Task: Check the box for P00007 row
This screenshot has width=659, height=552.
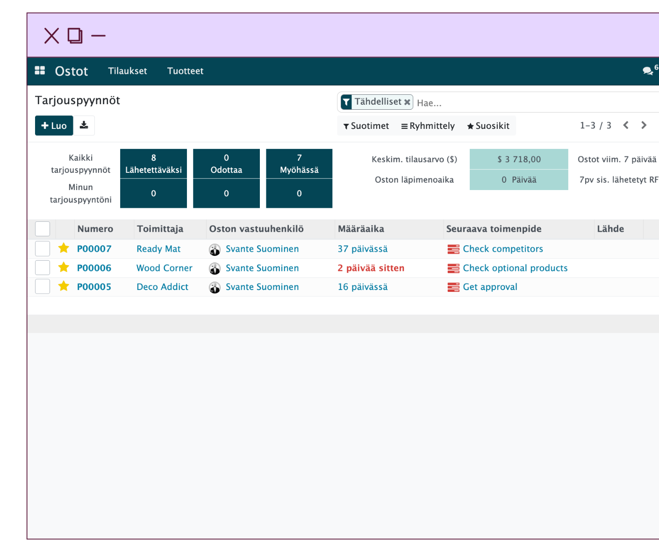Action: click(43, 249)
